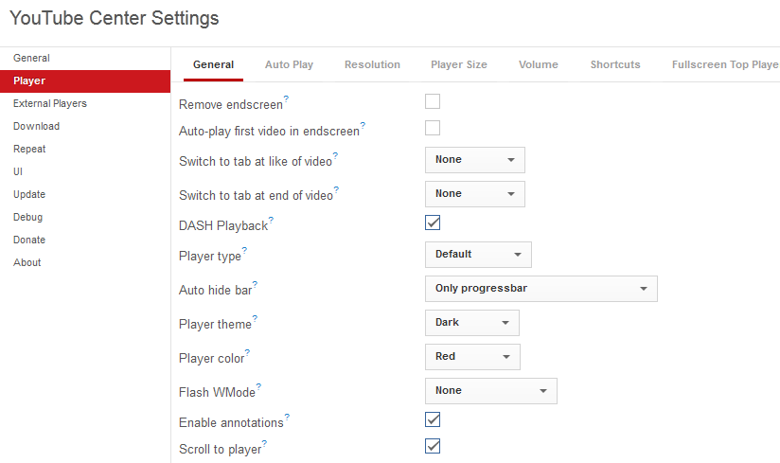Click the YouTube Center Settings heading
The image size is (780, 463).
coord(115,18)
